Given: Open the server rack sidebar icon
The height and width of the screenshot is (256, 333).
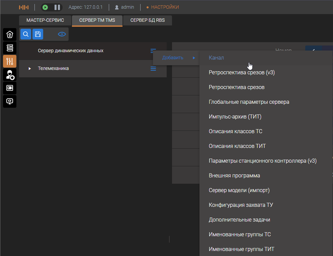Looking at the screenshot, I should [10, 48].
